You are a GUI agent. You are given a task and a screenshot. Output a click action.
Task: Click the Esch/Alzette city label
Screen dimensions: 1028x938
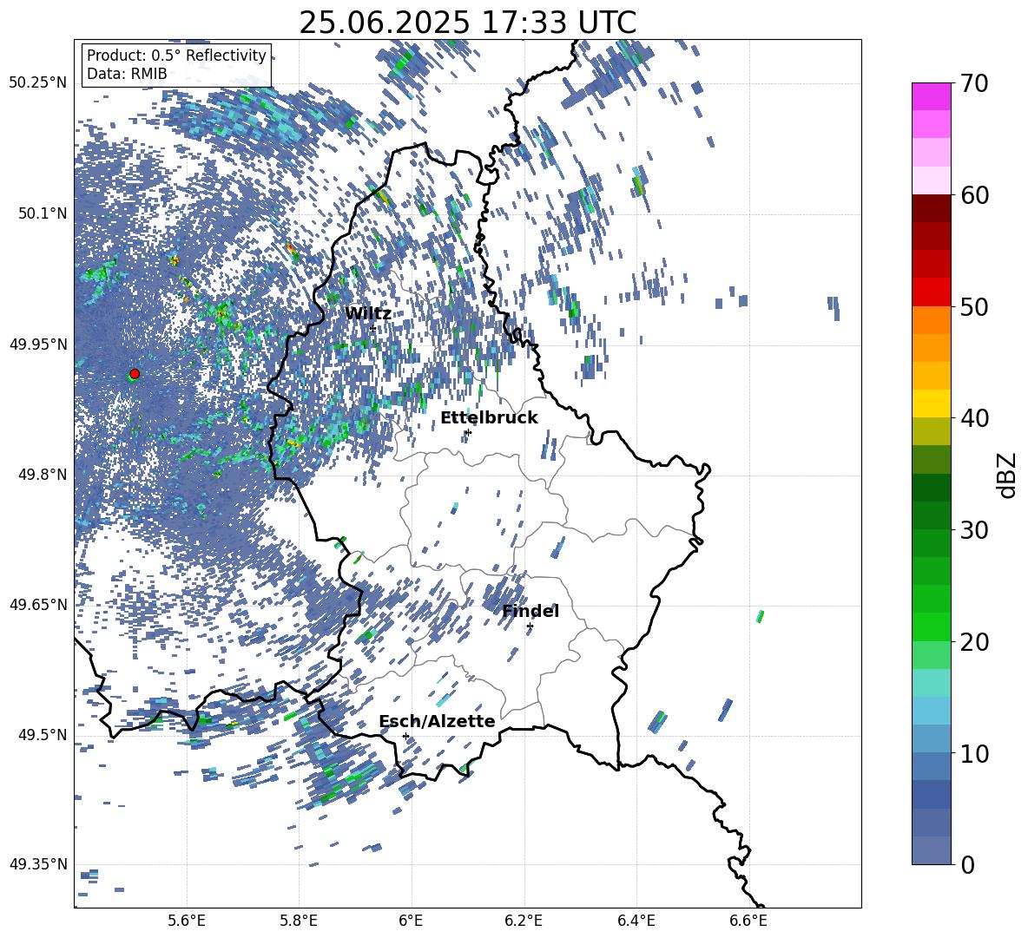pos(437,721)
